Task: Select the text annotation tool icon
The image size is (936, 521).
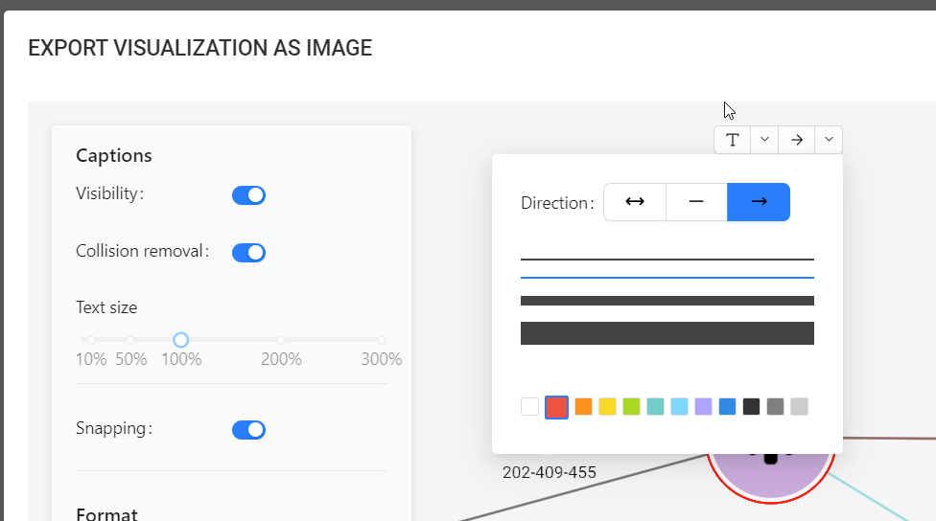Action: [732, 140]
